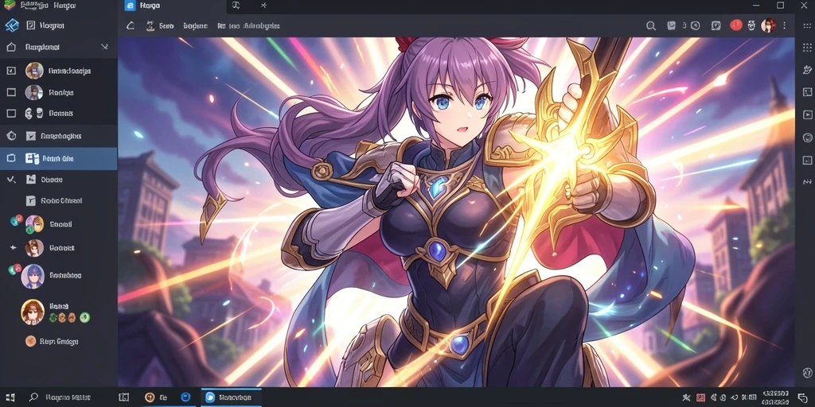
Task: Open the home icon in the left sidebar
Action: coord(11,47)
